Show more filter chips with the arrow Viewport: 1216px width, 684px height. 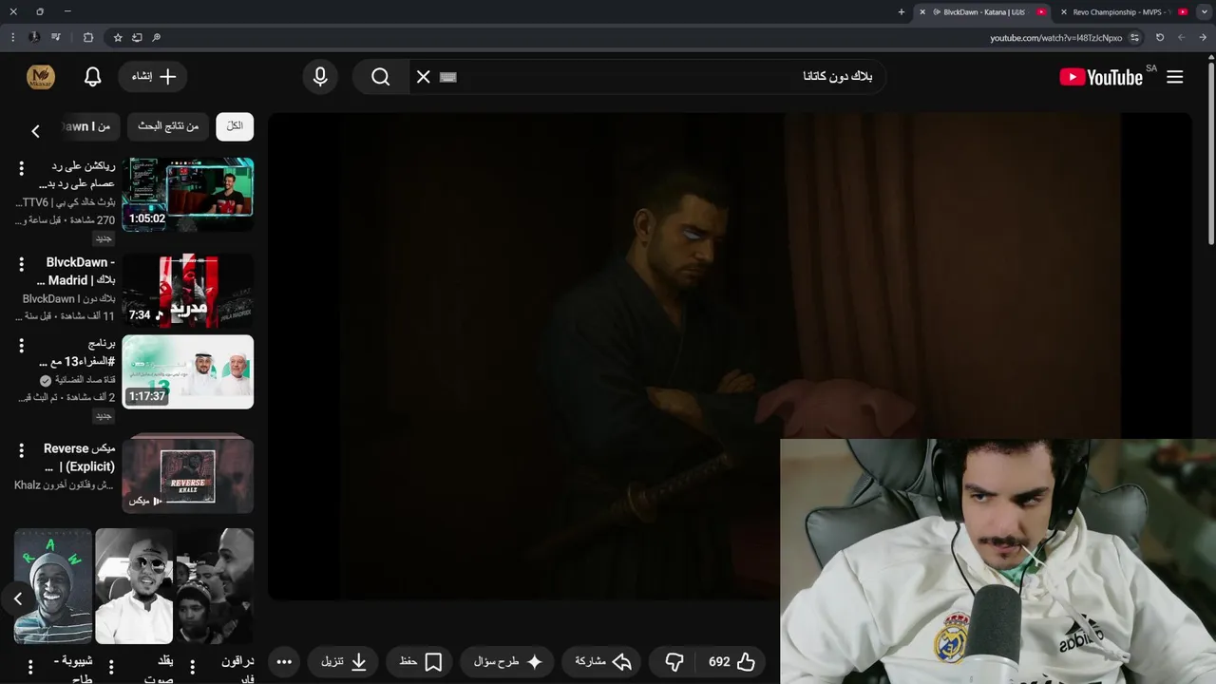tap(35, 131)
